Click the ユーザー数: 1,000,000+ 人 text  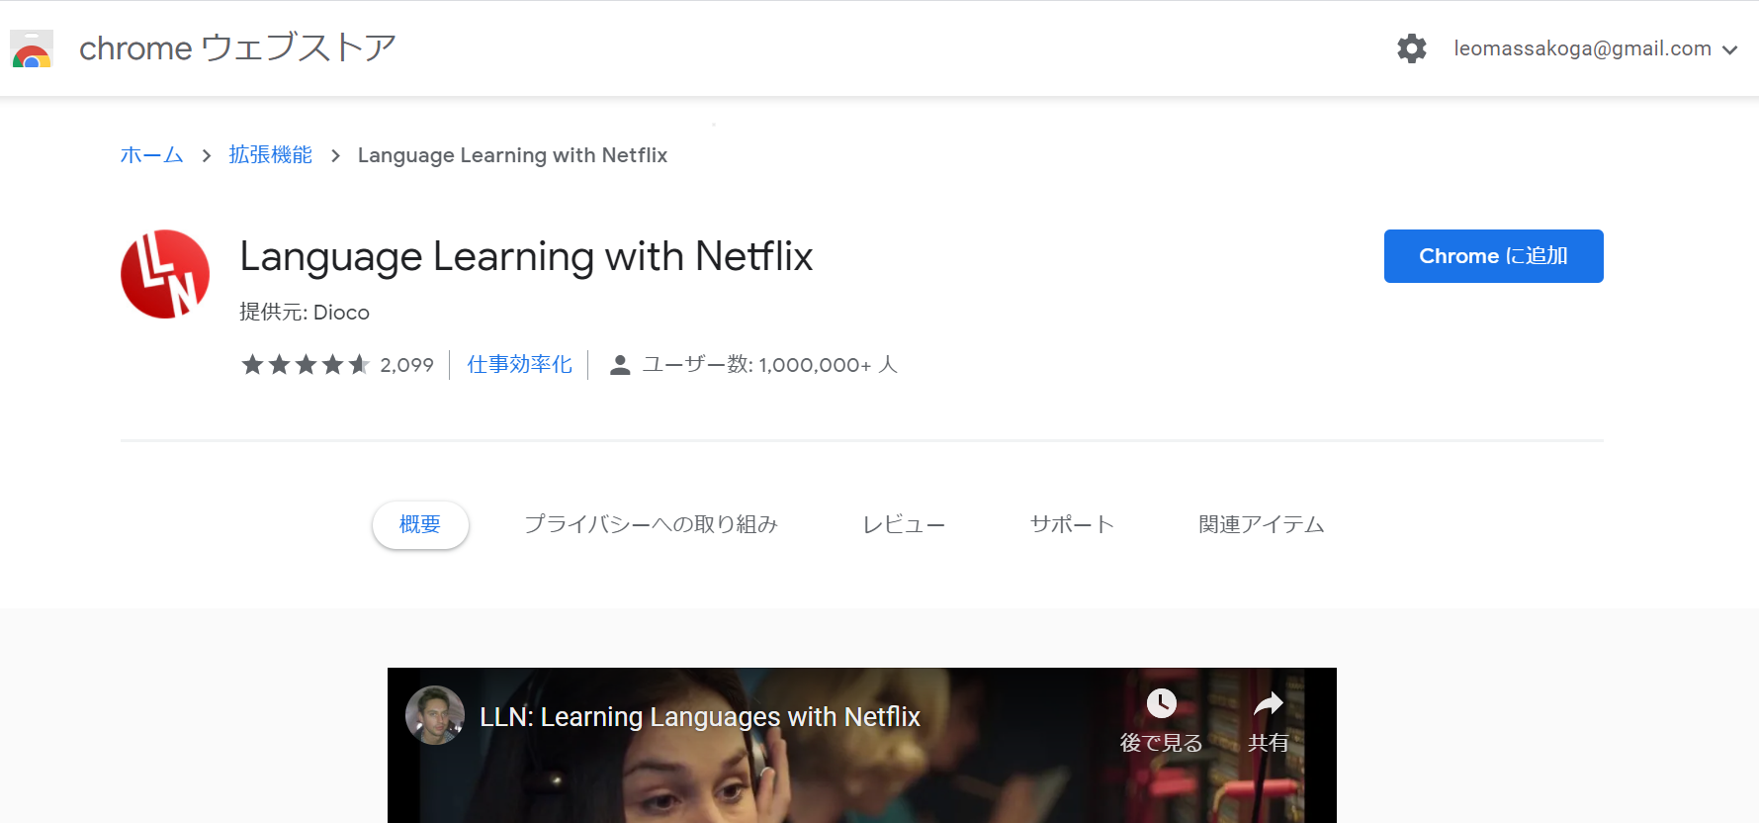770,365
